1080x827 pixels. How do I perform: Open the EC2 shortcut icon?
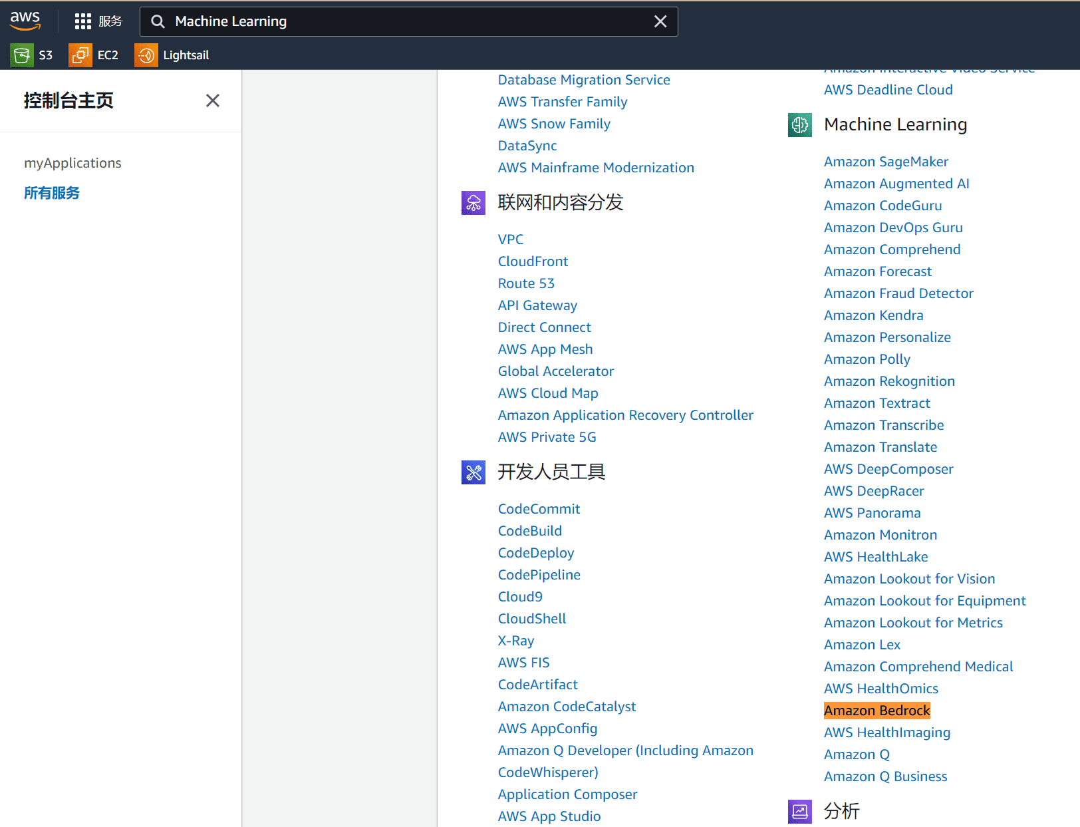click(80, 55)
